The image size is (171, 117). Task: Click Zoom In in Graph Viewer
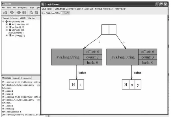point(80,9)
